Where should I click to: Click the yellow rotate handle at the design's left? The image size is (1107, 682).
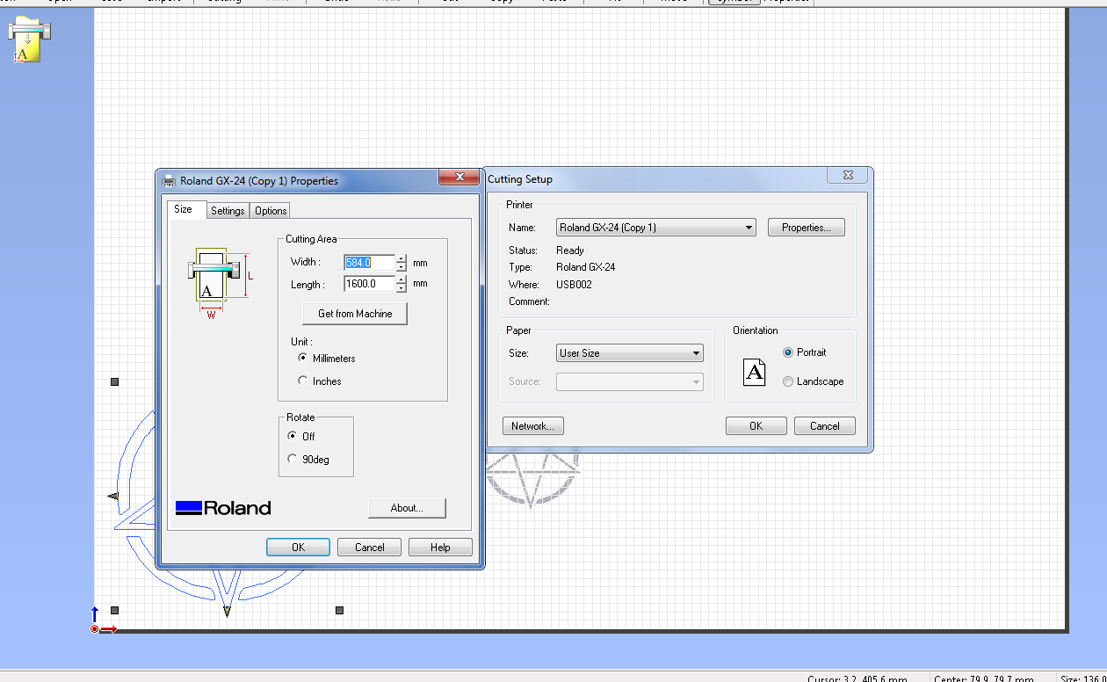113,497
